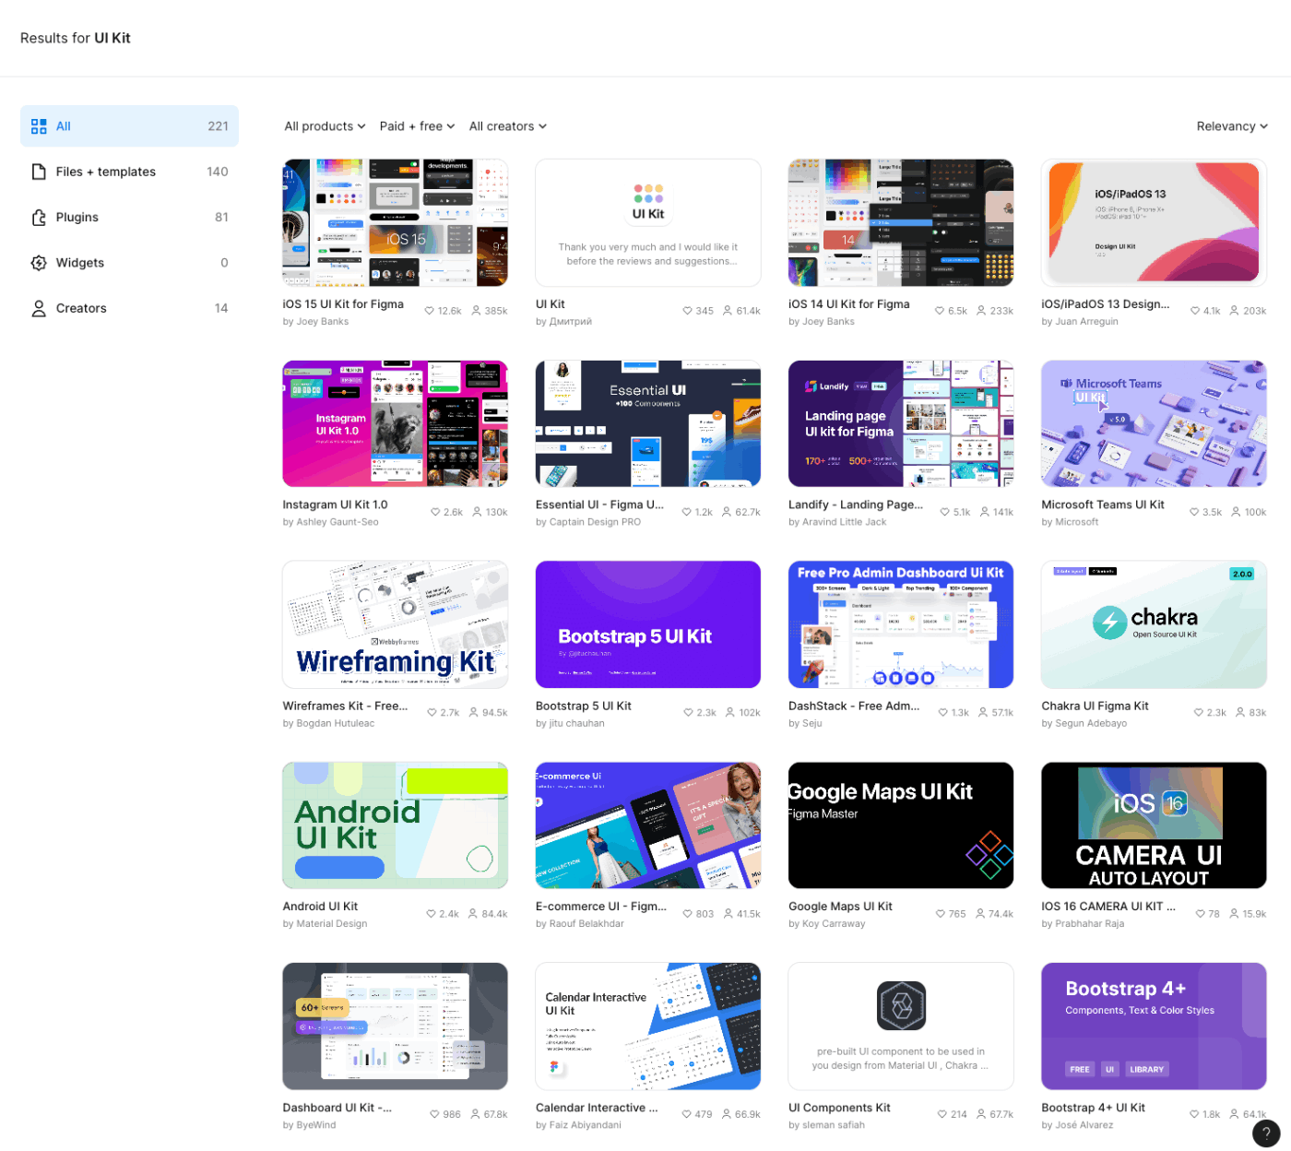Image resolution: width=1291 pixels, height=1151 pixels.
Task: Click the Files + templates page icon
Action: [39, 172]
